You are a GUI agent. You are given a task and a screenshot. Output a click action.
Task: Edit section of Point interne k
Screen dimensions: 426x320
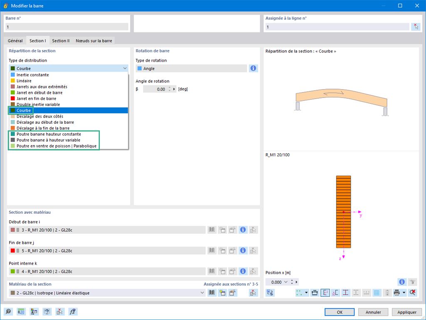pos(233,271)
